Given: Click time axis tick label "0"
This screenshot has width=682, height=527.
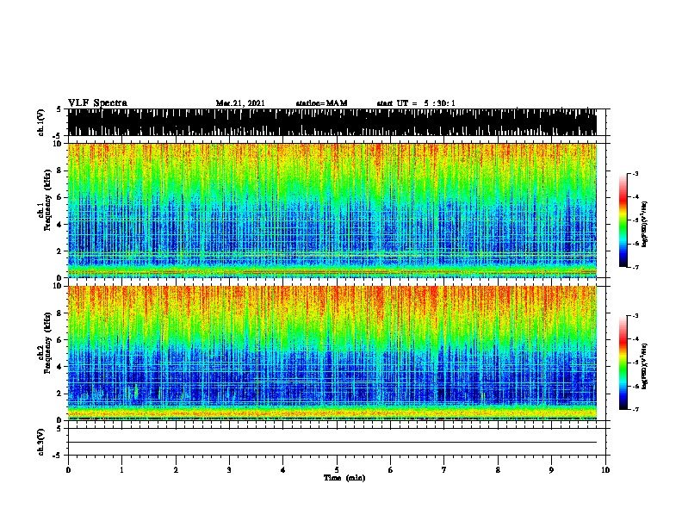Looking at the screenshot, I should pyautogui.click(x=68, y=470).
